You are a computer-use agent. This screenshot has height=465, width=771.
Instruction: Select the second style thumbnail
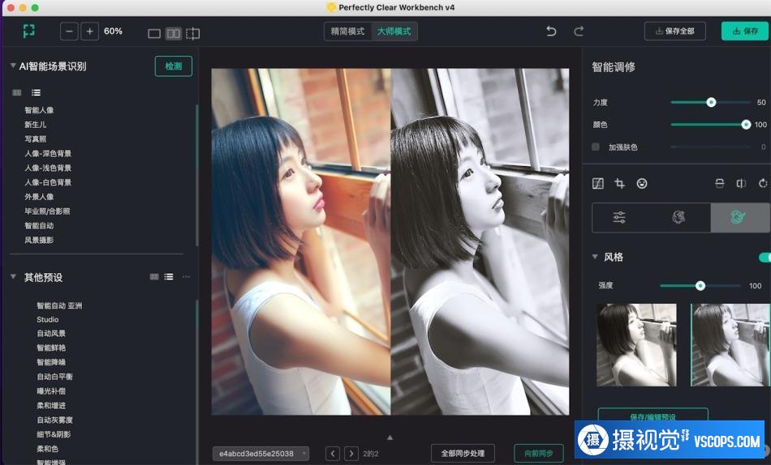[x=730, y=344]
